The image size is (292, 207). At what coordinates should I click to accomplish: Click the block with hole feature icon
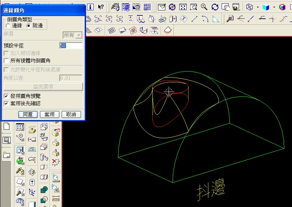tap(20, 150)
